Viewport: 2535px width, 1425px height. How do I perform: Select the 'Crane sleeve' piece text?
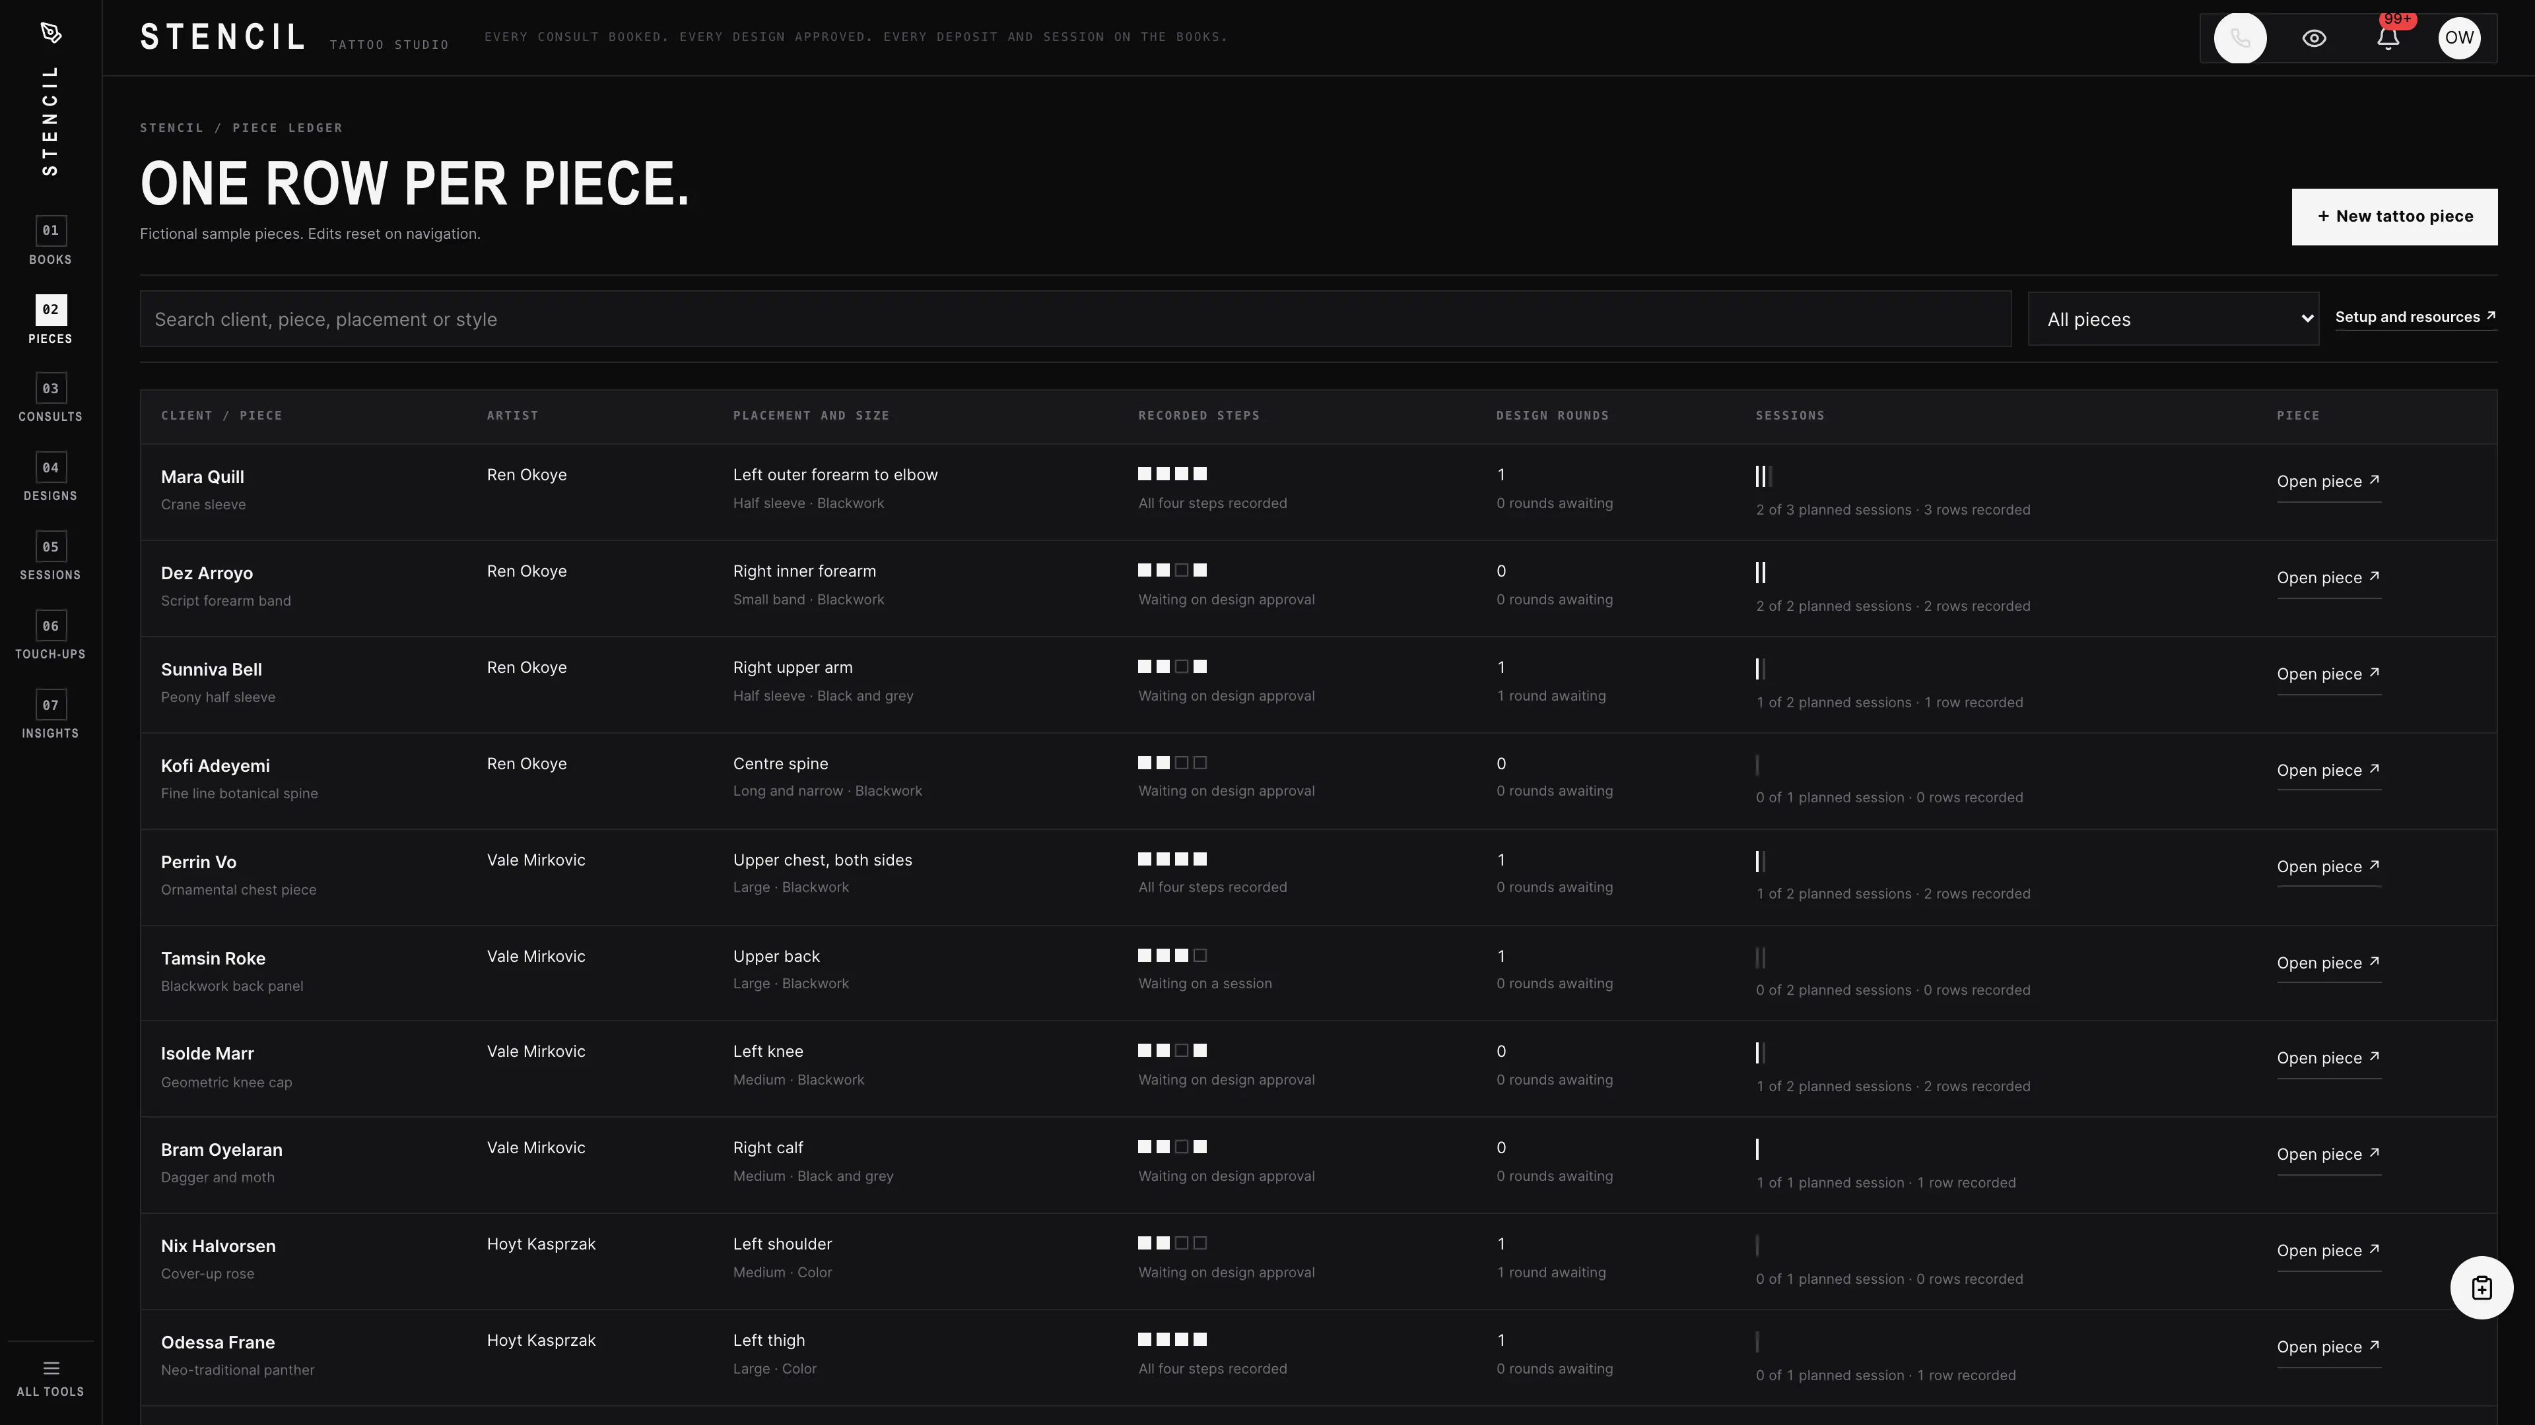tap(204, 505)
